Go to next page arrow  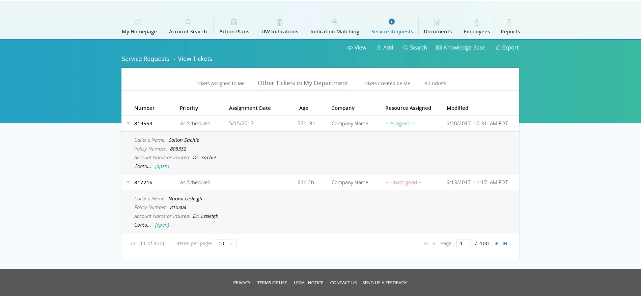click(497, 243)
